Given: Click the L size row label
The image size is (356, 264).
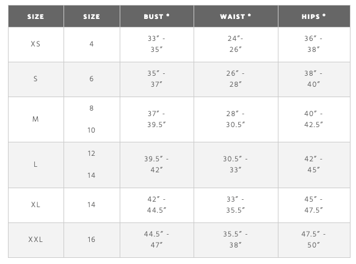Looking at the screenshot, I should (36, 165).
